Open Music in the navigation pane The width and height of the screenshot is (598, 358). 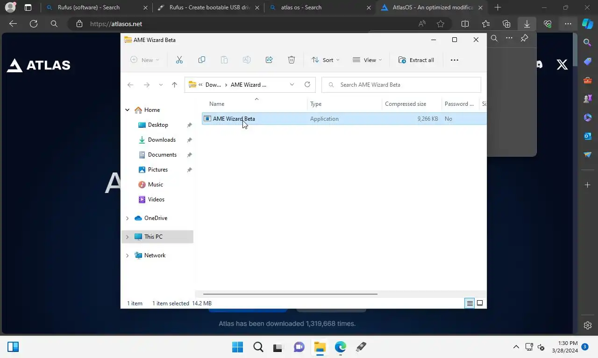(156, 185)
